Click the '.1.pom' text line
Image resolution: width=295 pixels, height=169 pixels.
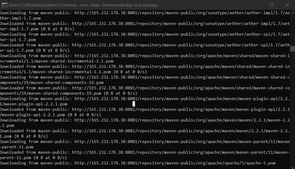[7, 125]
